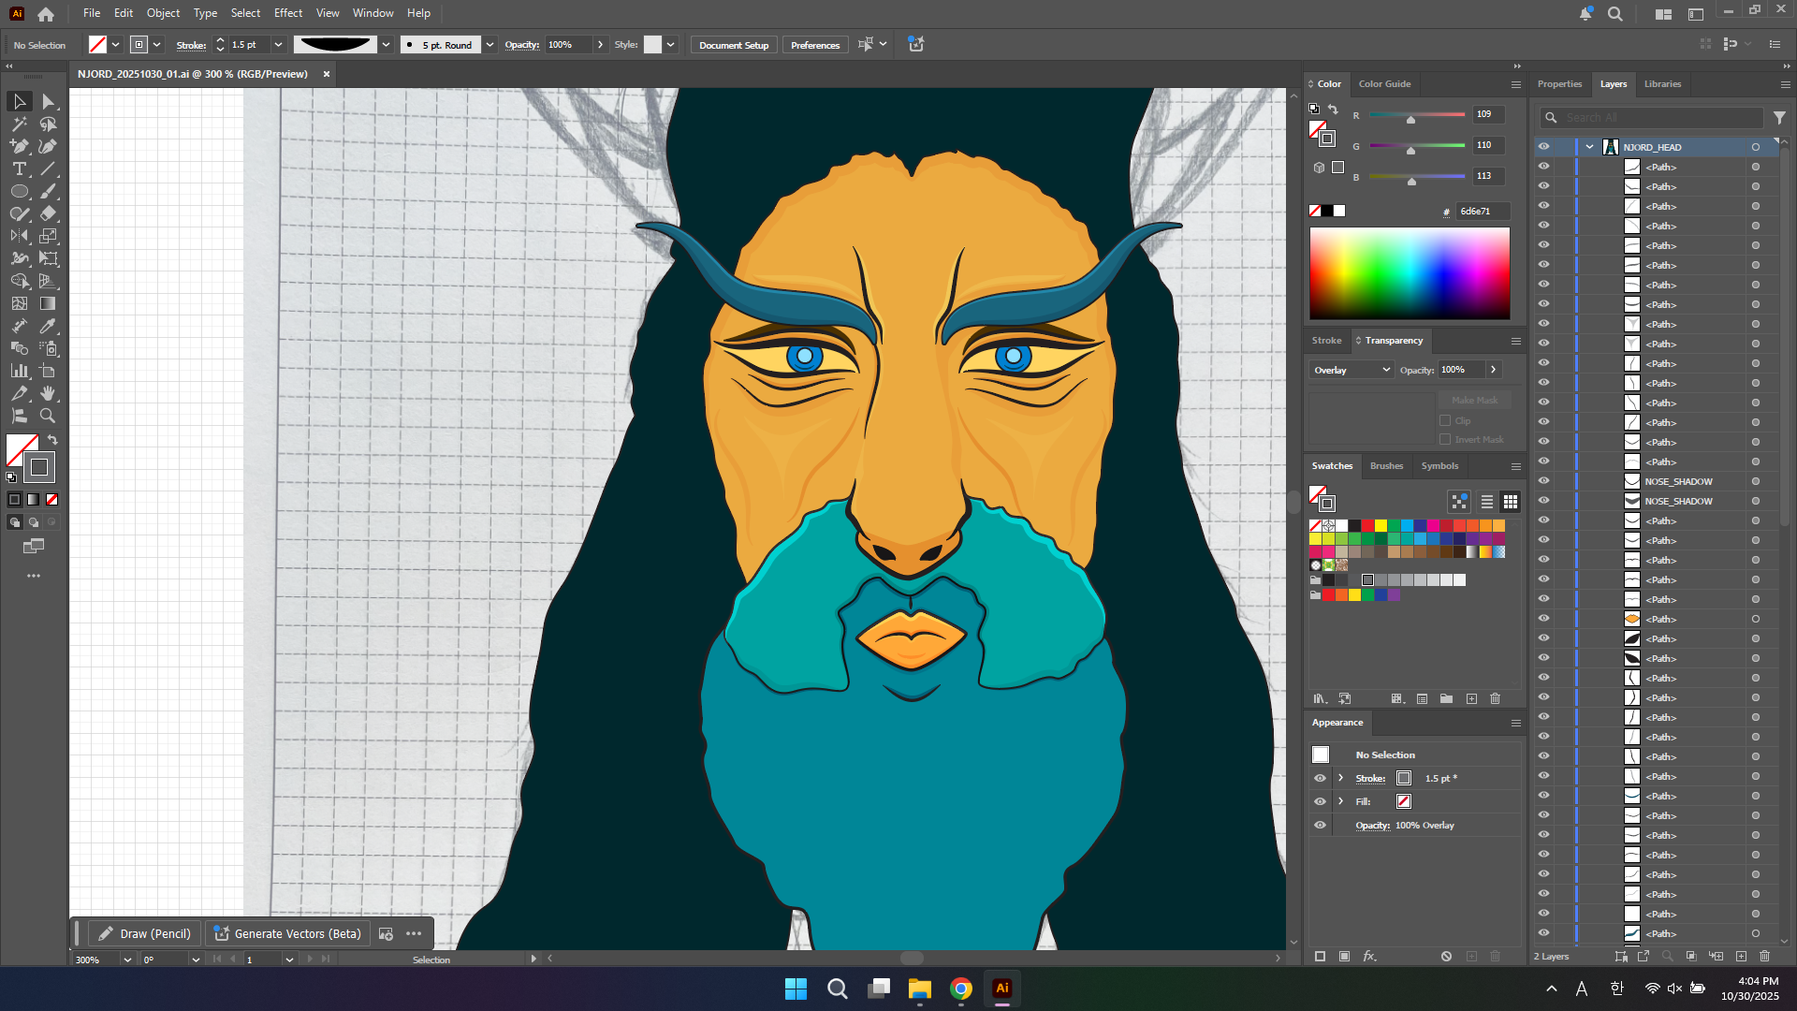Open the Effect menu
The height and width of the screenshot is (1011, 1797).
click(x=287, y=13)
